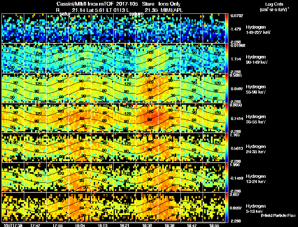Click the 'B-field Particle Flow' caption
The width and height of the screenshot is (298, 227).
coord(278,215)
